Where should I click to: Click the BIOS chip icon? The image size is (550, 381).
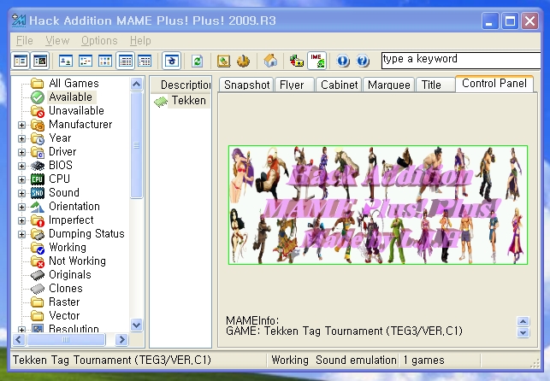pyautogui.click(x=38, y=166)
